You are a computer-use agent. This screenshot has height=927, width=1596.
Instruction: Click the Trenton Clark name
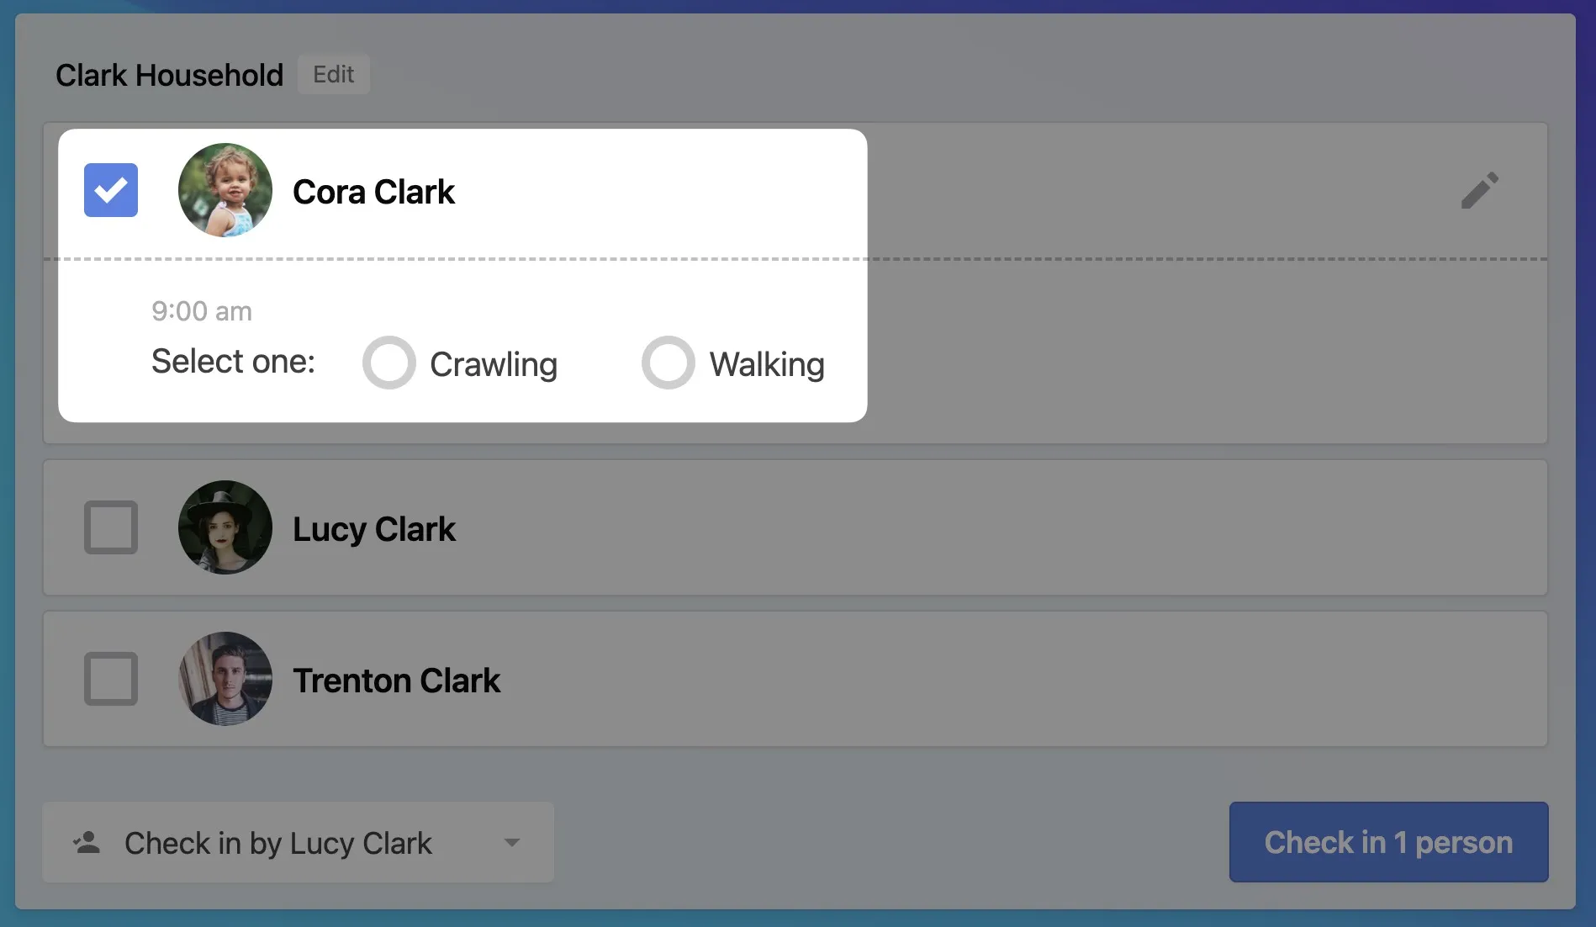click(x=396, y=681)
